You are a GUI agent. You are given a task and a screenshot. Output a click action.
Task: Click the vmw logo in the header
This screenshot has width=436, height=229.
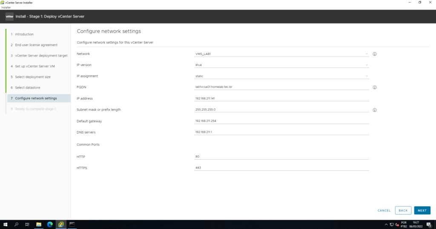(x=9, y=17)
